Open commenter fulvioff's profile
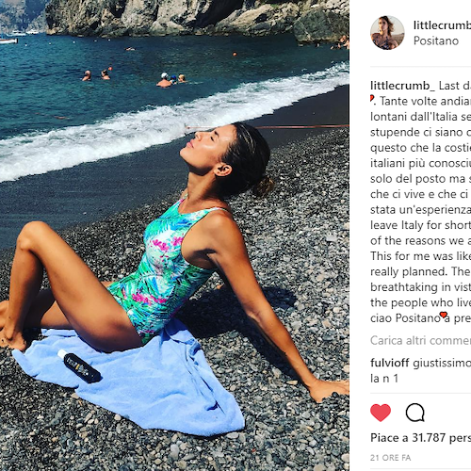Viewport: 471px width, 471px height. pyautogui.click(x=390, y=363)
